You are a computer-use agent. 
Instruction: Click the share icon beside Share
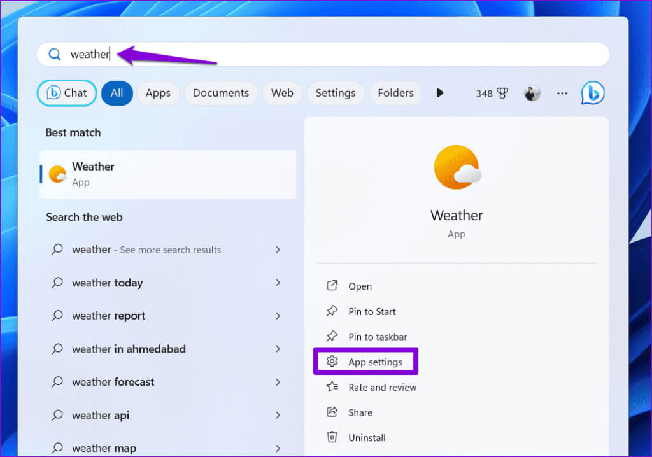click(332, 412)
